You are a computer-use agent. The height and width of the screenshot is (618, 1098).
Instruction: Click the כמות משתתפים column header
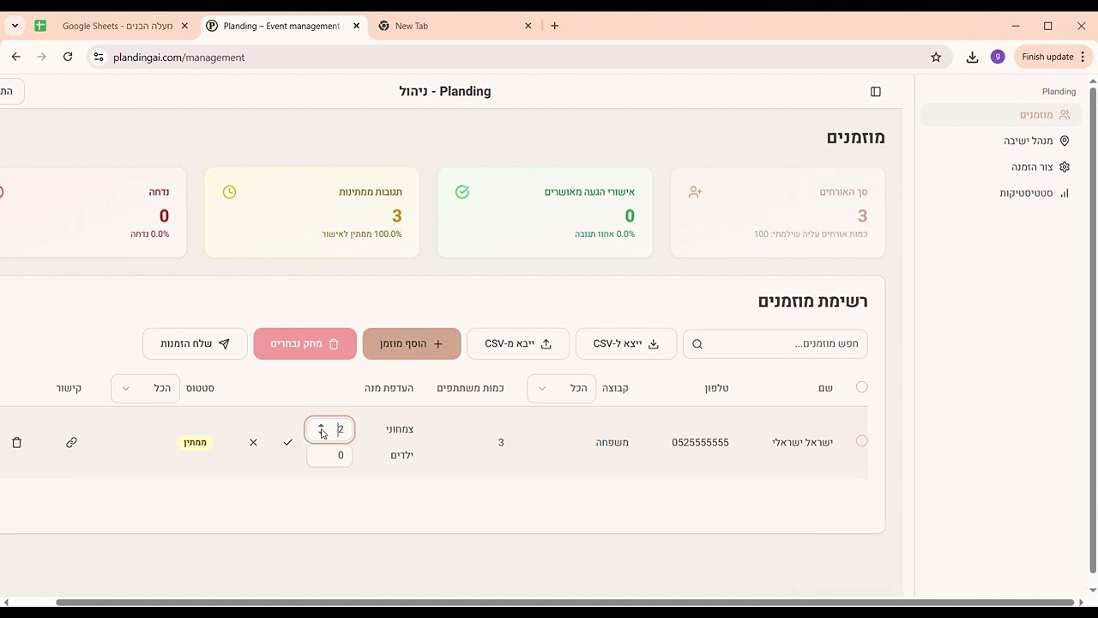(x=470, y=389)
